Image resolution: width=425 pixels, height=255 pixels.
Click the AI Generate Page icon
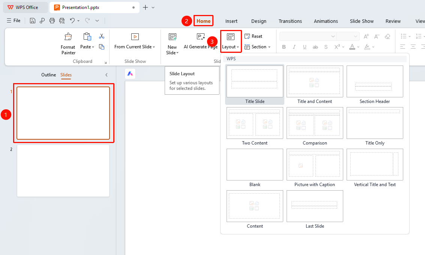[201, 37]
